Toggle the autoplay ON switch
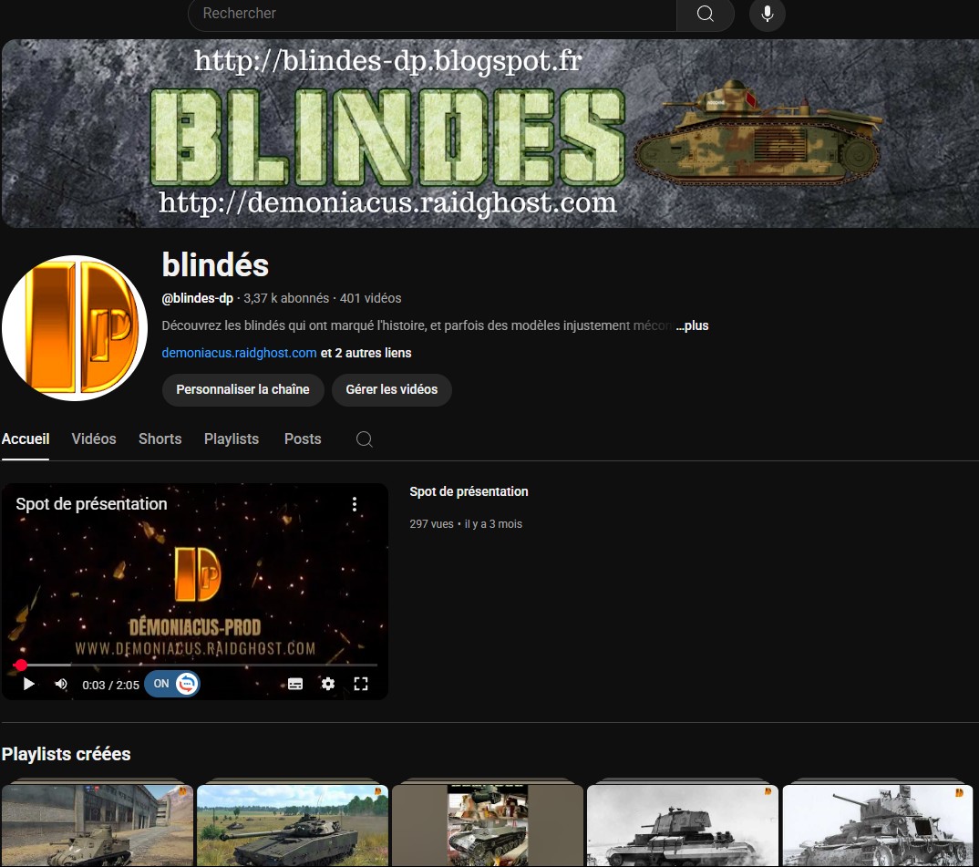The height and width of the screenshot is (867, 979). pyautogui.click(x=172, y=684)
